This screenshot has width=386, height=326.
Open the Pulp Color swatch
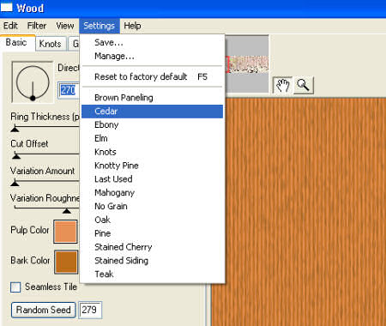pos(65,232)
